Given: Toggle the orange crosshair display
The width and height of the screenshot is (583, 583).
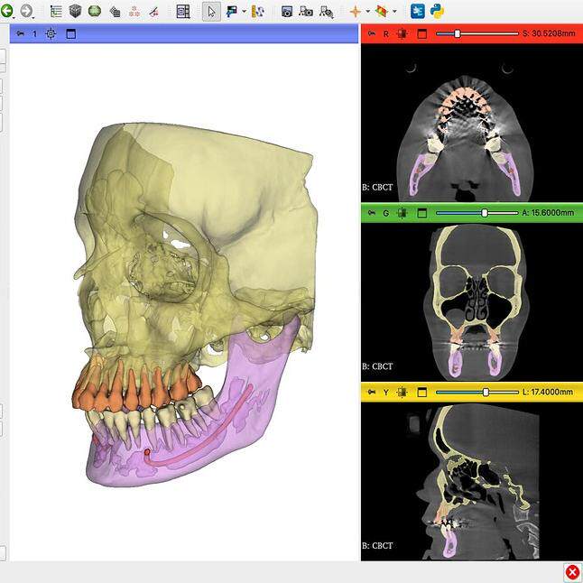Looking at the screenshot, I should (x=355, y=12).
